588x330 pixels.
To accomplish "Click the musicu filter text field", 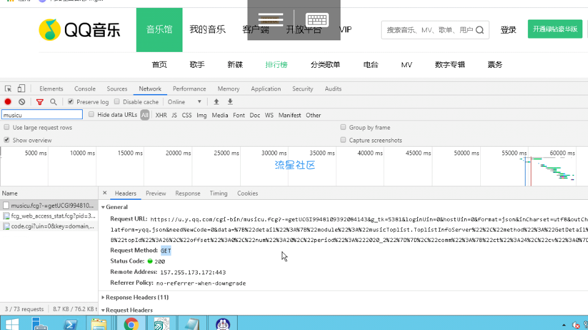I will 42,115.
